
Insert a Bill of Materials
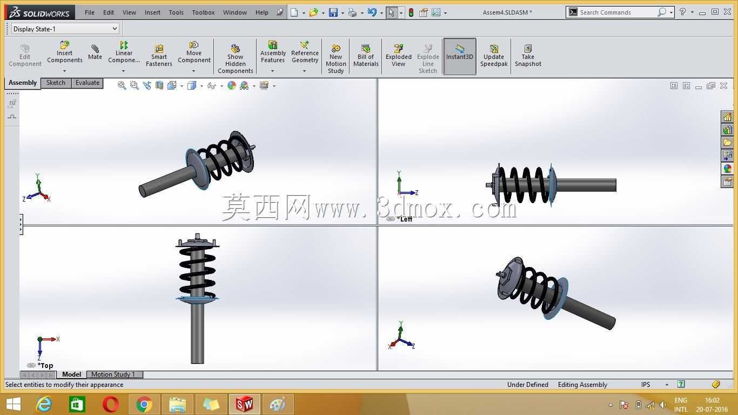pyautogui.click(x=366, y=56)
